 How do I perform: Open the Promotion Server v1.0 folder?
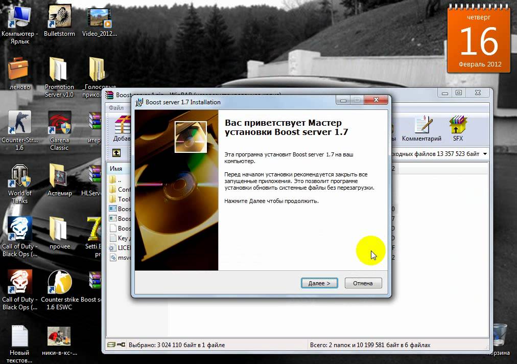(59, 78)
